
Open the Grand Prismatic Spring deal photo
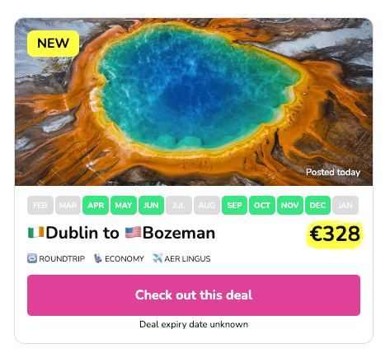tap(194, 102)
